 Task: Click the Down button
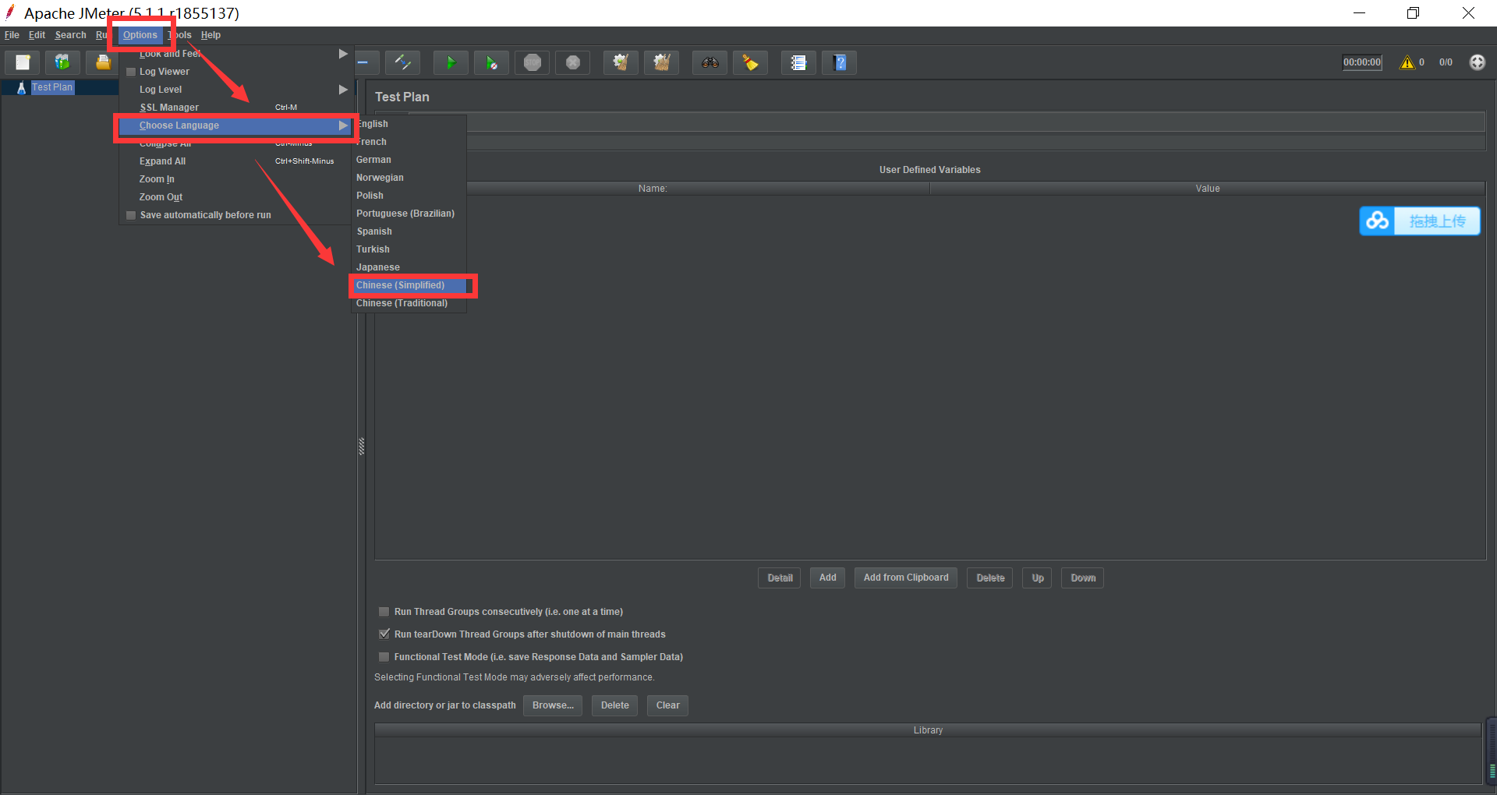1082,578
